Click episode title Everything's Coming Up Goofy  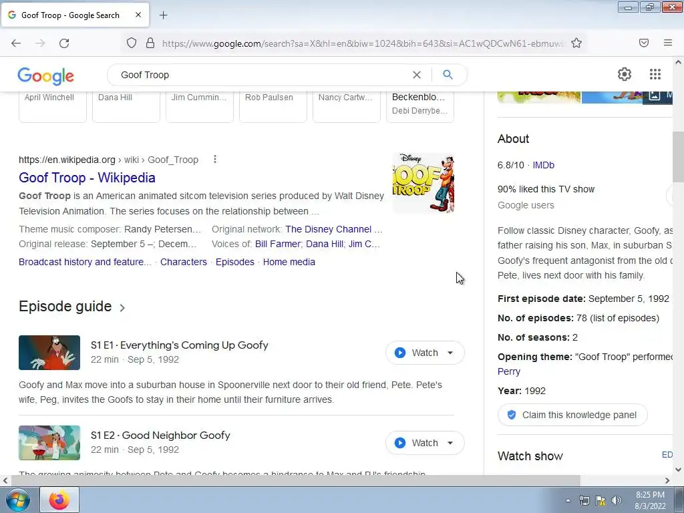click(x=194, y=345)
